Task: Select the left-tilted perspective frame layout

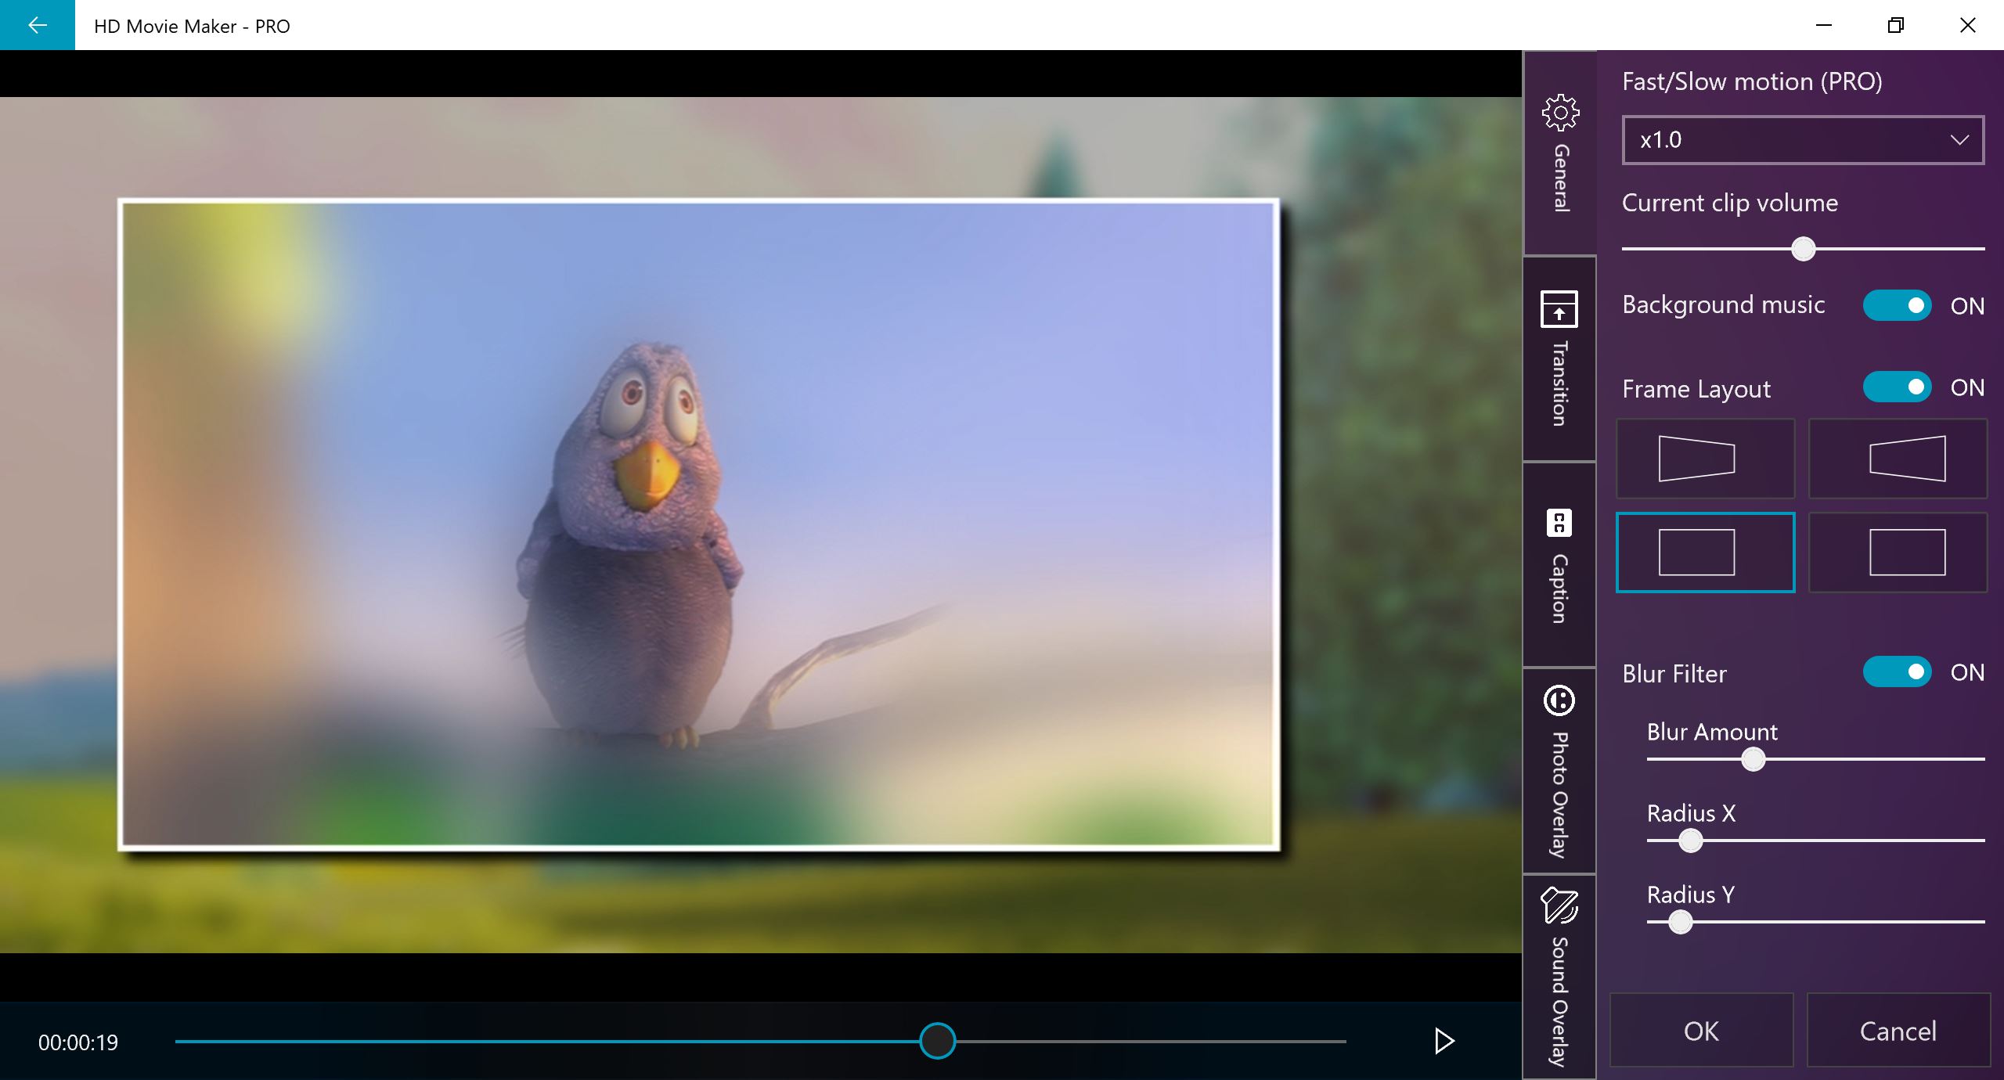Action: [1706, 459]
